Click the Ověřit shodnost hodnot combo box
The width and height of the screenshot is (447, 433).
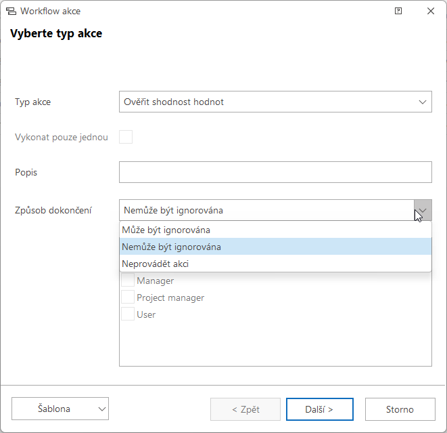275,102
